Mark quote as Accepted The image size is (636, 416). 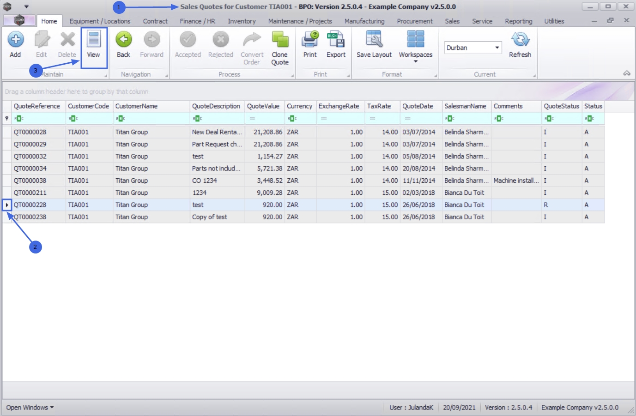point(188,40)
